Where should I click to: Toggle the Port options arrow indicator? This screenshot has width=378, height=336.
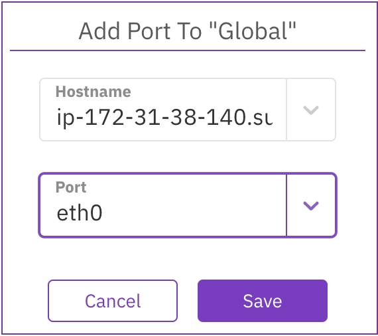311,206
